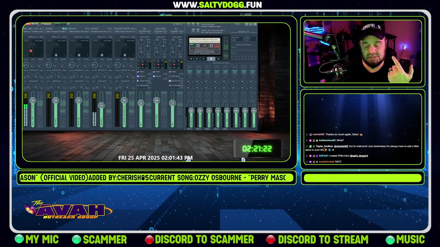
Task: Click the SONIC fader knob
Action: coord(56,100)
